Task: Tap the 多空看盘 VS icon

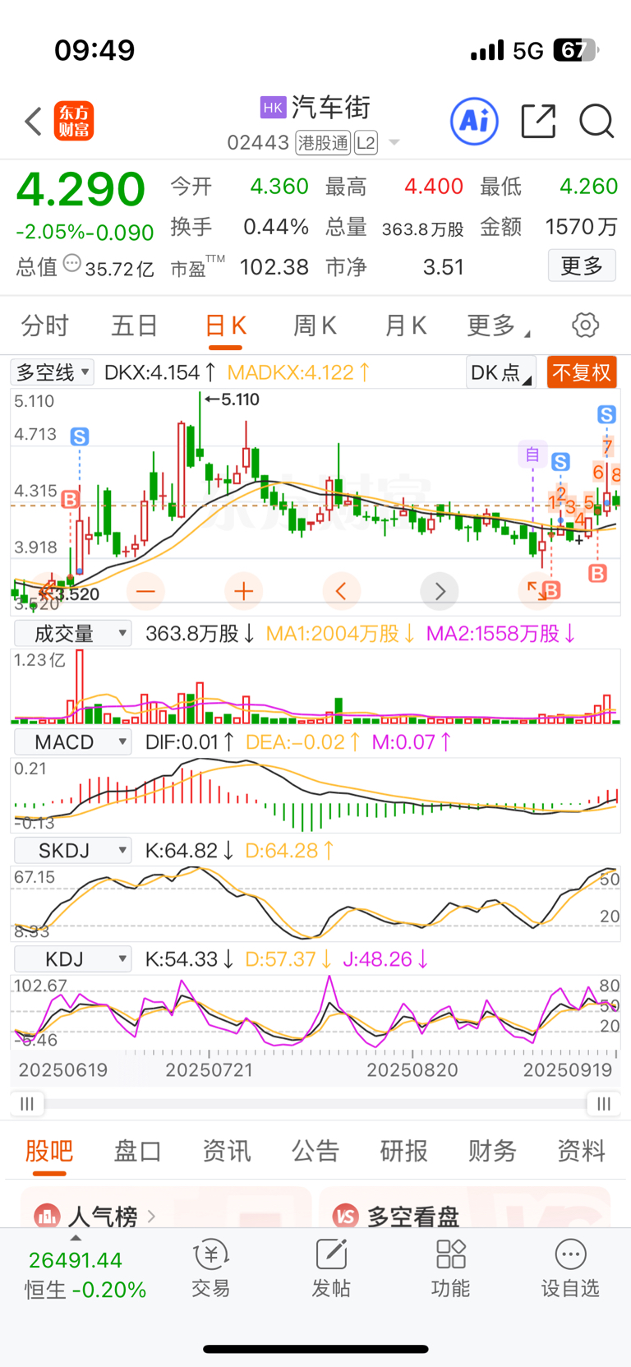Action: (346, 1216)
